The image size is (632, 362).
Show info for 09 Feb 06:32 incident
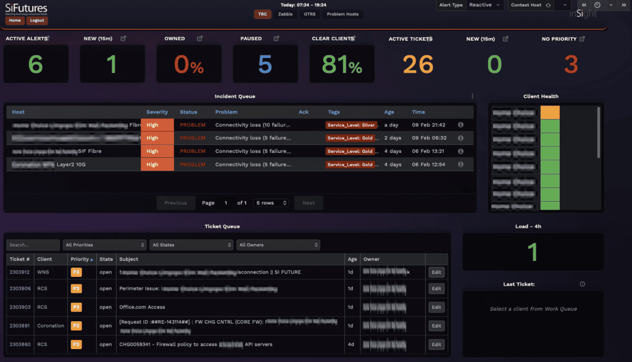tap(460, 138)
